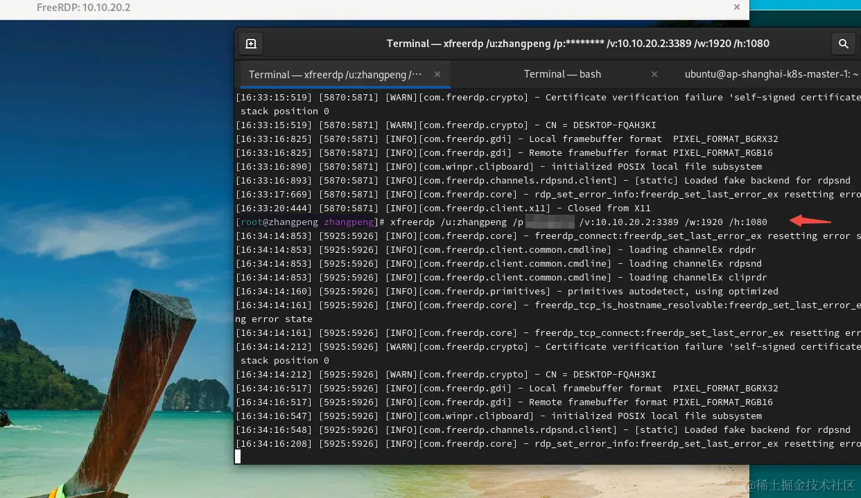This screenshot has width=861, height=498.
Task: Click the 'loading channelEx rdpdr' log line
Action: (496, 250)
